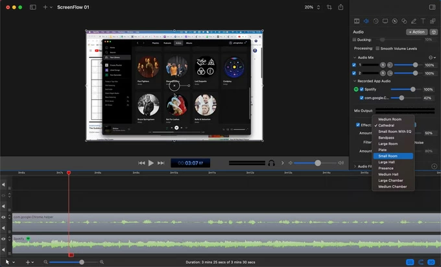Choose Large Hall preset in menu
This screenshot has width=441, height=267.
point(387,162)
